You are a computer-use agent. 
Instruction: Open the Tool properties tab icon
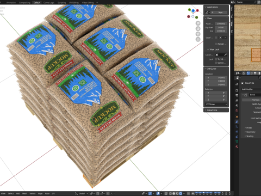point(237,84)
